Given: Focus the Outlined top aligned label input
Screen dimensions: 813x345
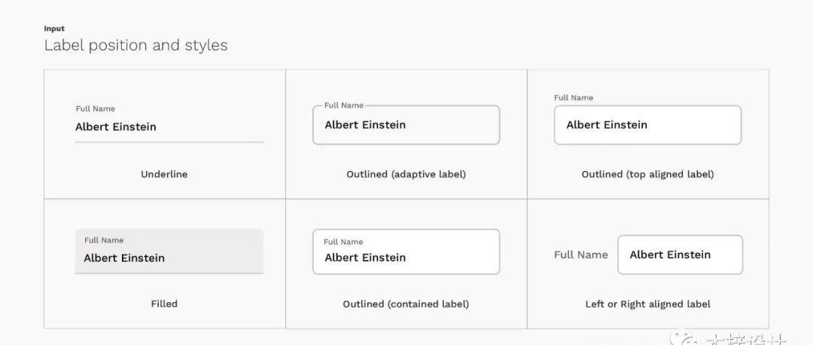Looking at the screenshot, I should 647,125.
